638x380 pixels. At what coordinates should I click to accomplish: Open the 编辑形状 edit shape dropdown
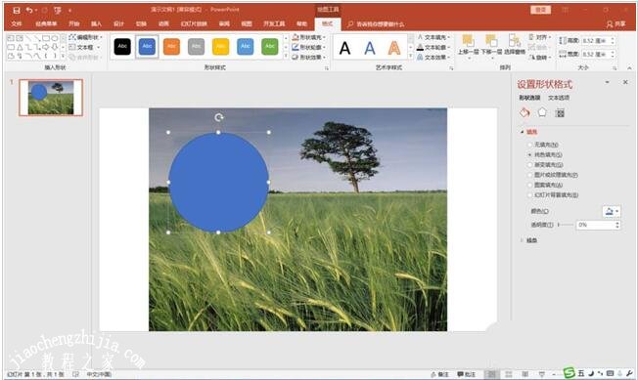point(85,37)
